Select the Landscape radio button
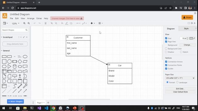Screen dimensions: 198x111 177,82
